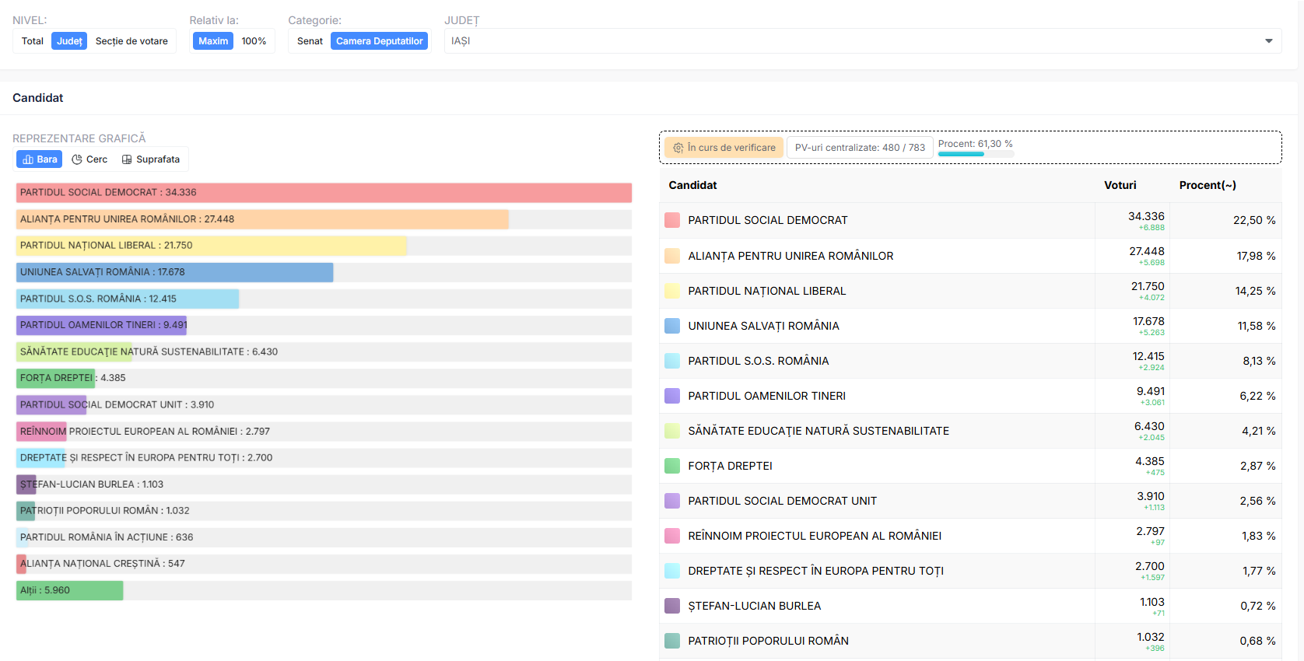Click Partidul Oamenilor Tineri color swatch
Screen dimensions: 1304x661
(672, 396)
